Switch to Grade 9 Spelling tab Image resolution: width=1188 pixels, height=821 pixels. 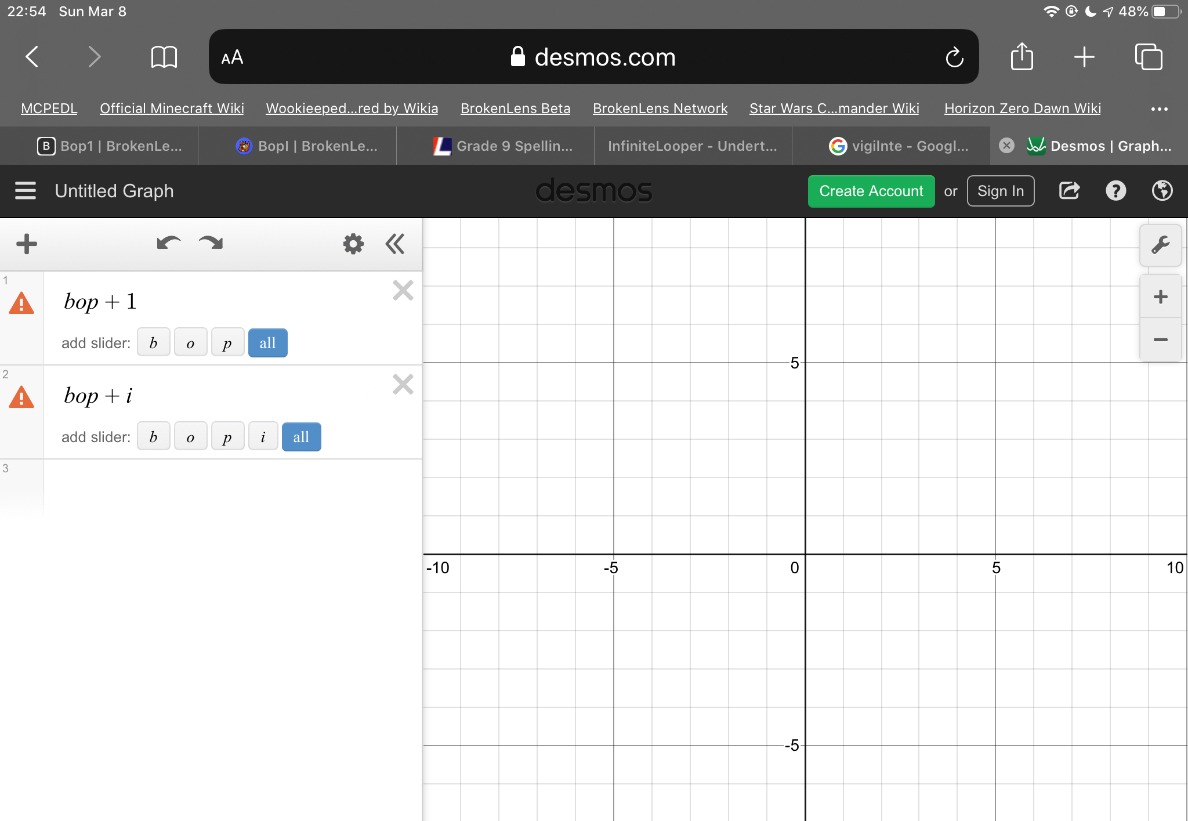[x=495, y=146]
